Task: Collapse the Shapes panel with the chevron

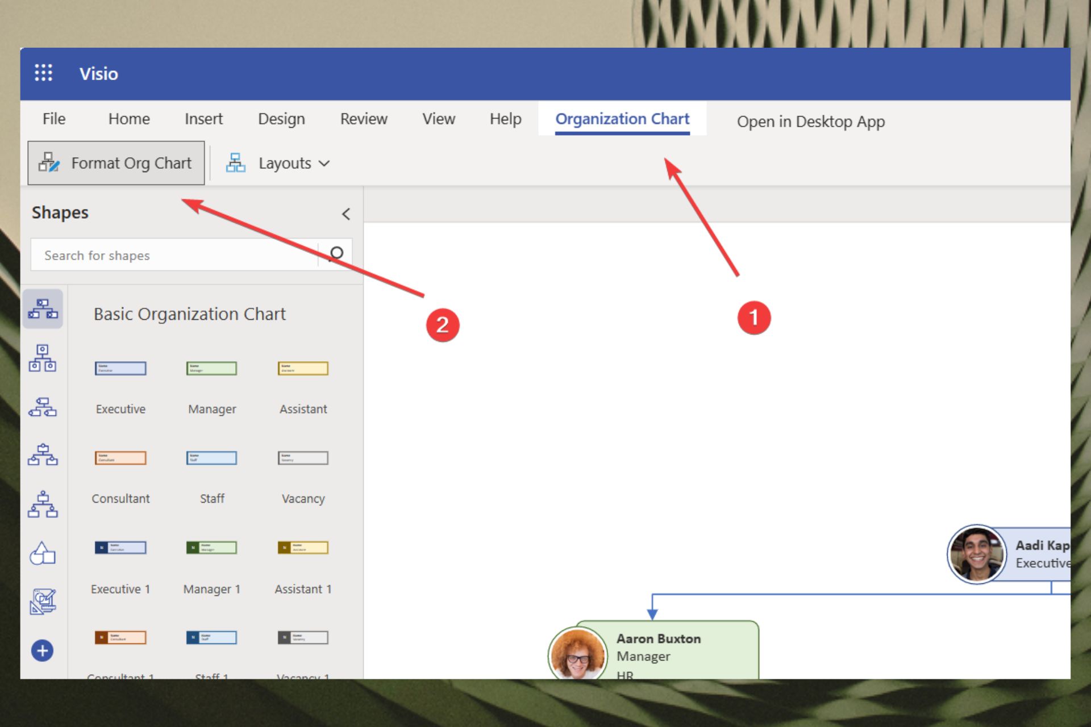Action: pyautogui.click(x=345, y=214)
